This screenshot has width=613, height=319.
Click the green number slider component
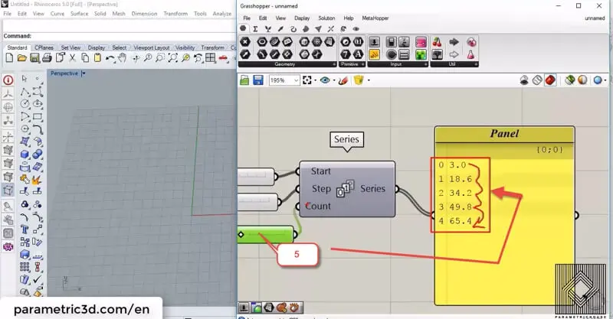pos(268,234)
